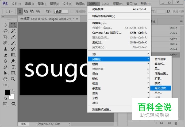Close the 未标题-1.psd document tab
Viewport: 185px width, 127px height.
coord(77,19)
